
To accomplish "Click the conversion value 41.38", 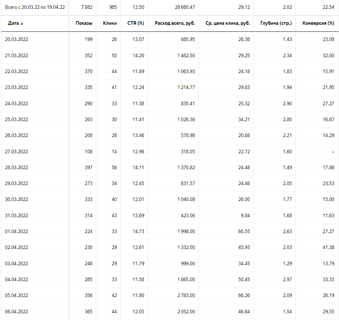I will click(x=328, y=247).
